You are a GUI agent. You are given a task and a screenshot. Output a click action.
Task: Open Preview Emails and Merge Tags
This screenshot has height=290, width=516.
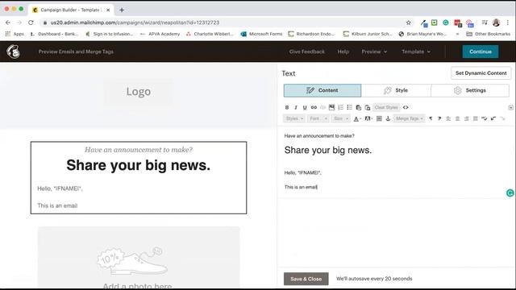76,52
